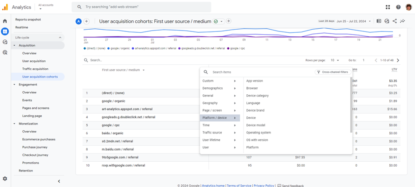The width and height of the screenshot is (415, 187).
Task: Open Rows per page dropdown
Action: coord(335,60)
